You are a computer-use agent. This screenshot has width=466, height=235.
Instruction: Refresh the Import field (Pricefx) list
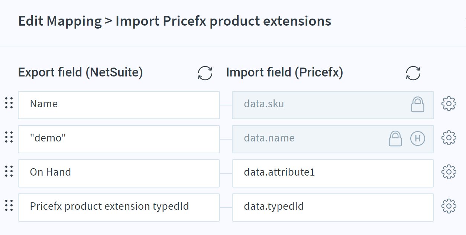413,73
